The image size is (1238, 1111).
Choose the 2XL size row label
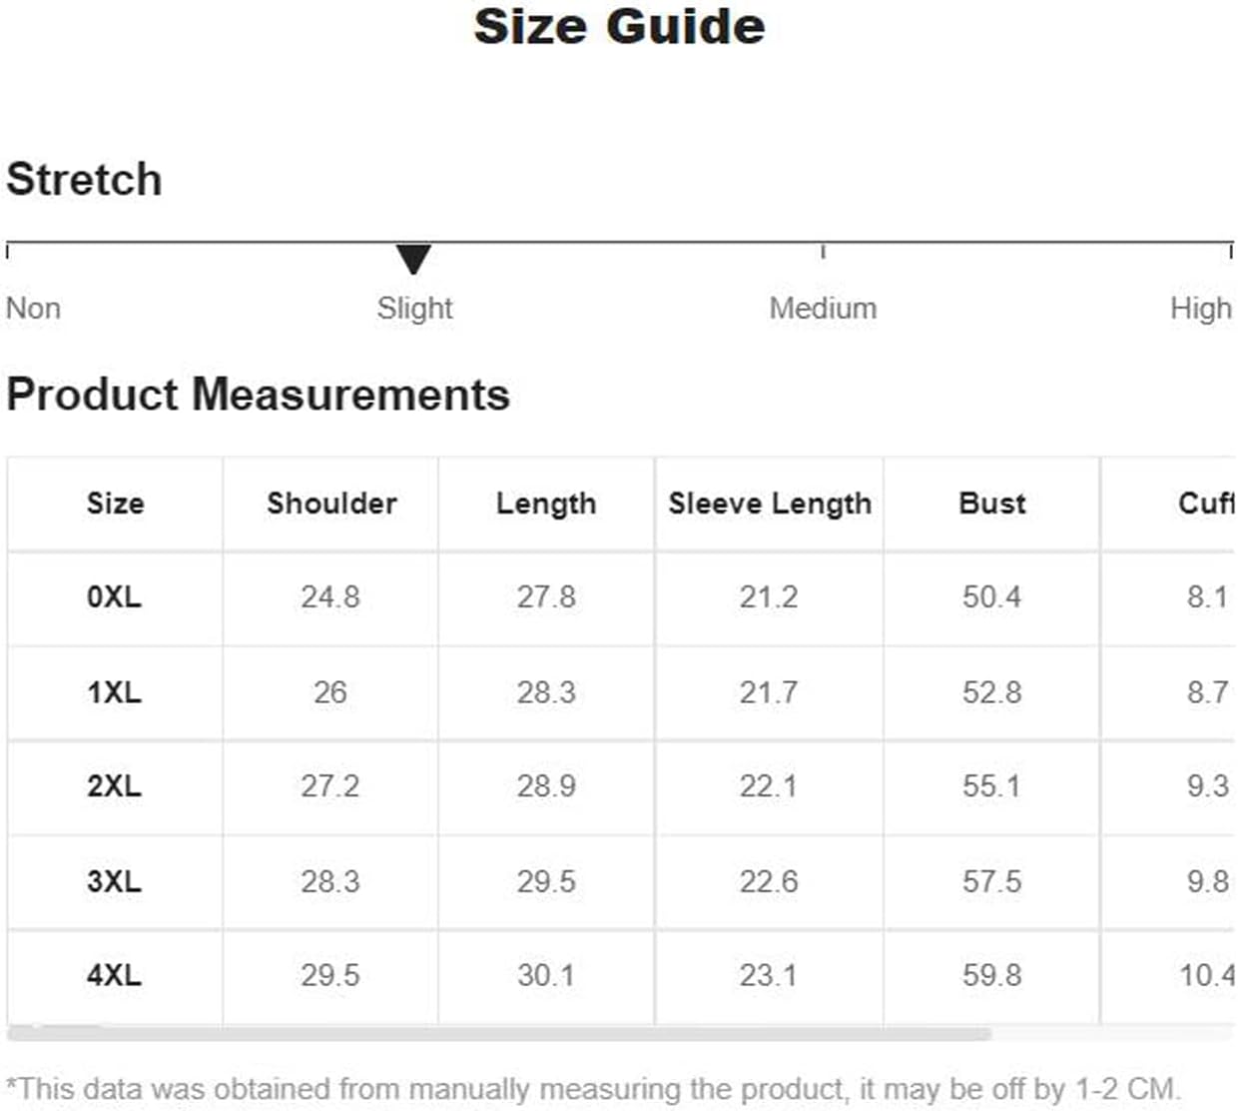114,785
